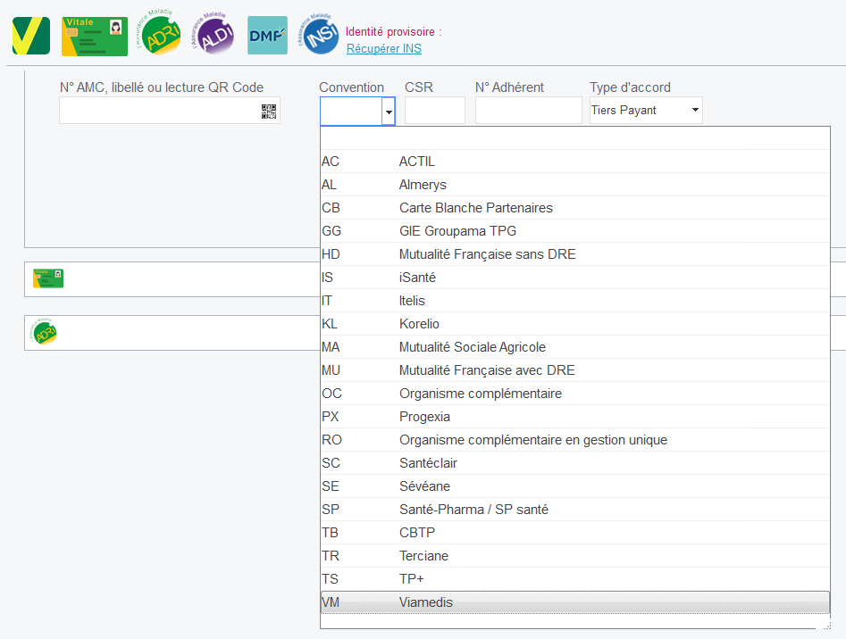Click the purple ALDi icon
846x639 pixels.
pos(214,35)
